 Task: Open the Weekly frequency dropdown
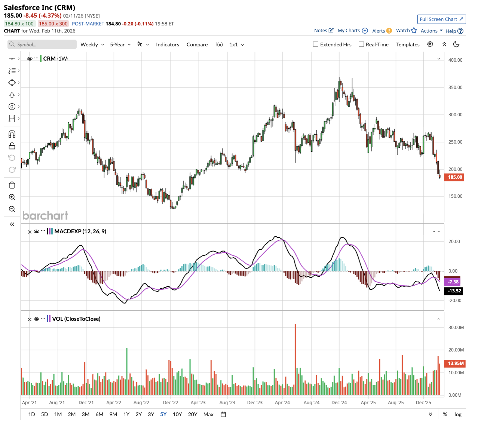(92, 44)
